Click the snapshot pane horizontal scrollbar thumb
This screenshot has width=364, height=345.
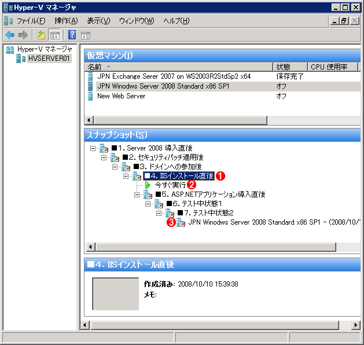click(216, 247)
